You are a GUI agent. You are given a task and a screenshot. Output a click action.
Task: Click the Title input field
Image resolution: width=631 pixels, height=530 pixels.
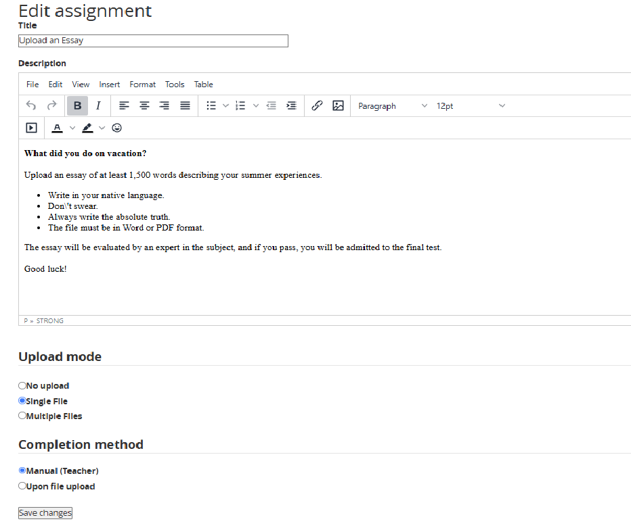pos(153,41)
